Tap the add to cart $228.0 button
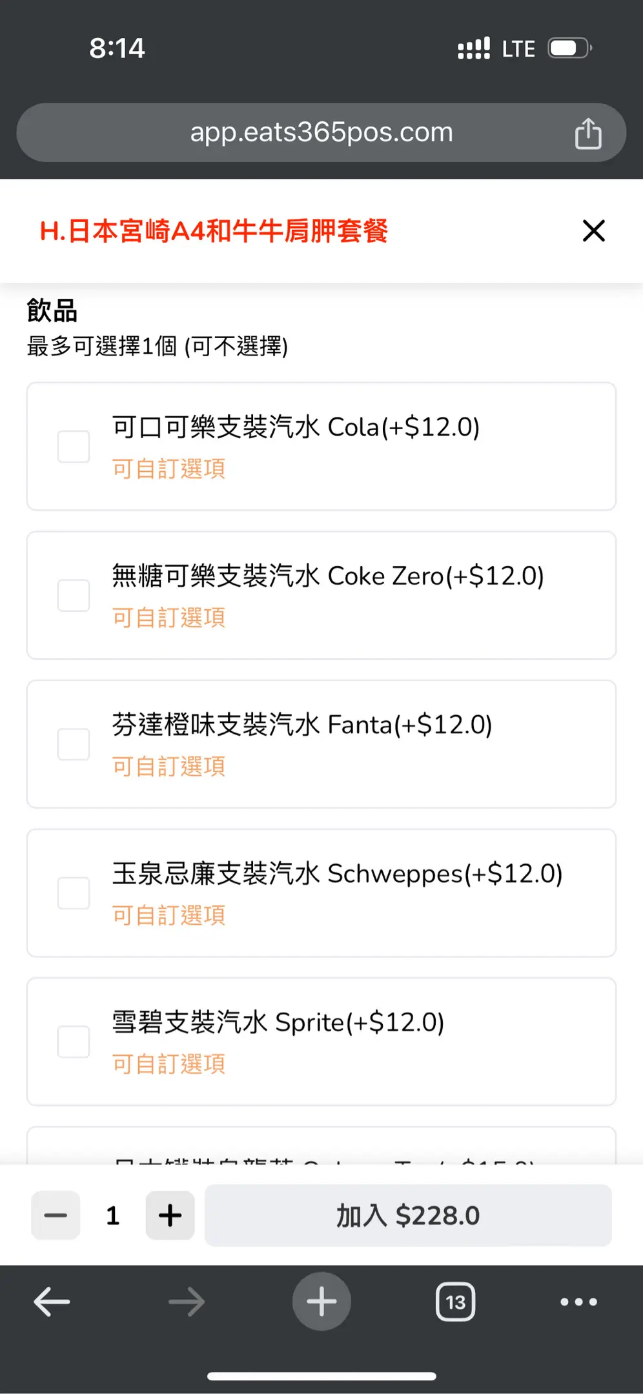 [408, 1215]
